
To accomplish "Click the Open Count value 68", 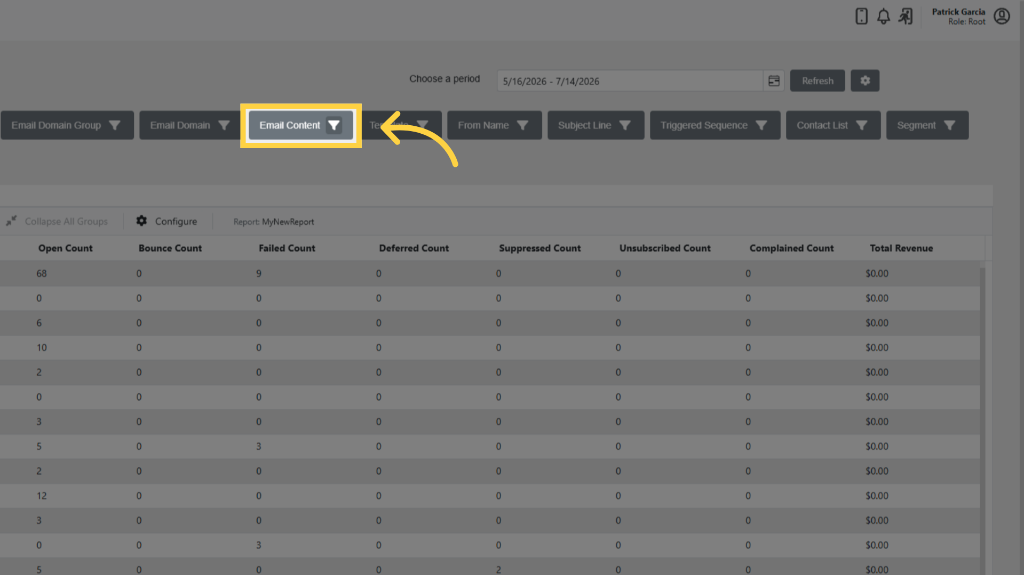I will click(42, 273).
